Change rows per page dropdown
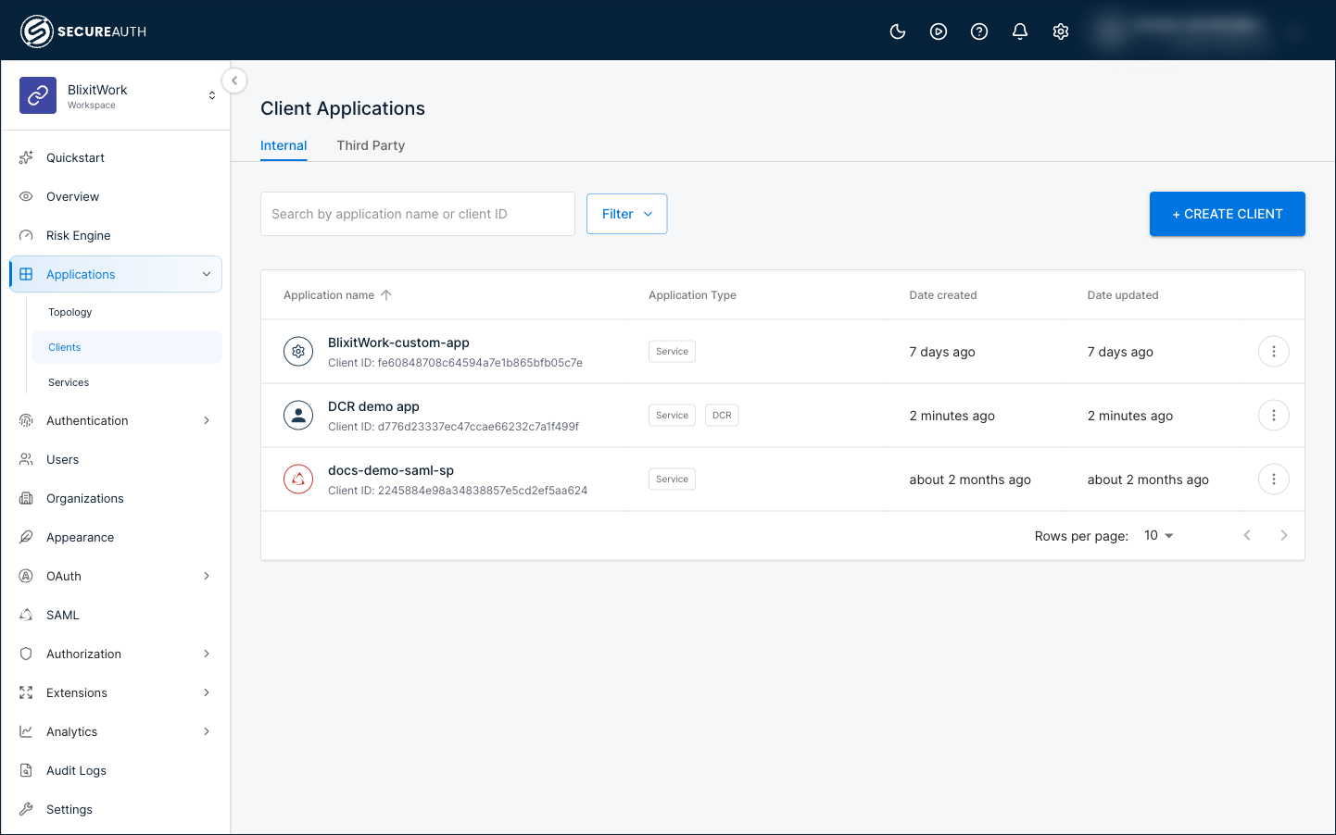Image resolution: width=1336 pixels, height=835 pixels. (x=1159, y=536)
